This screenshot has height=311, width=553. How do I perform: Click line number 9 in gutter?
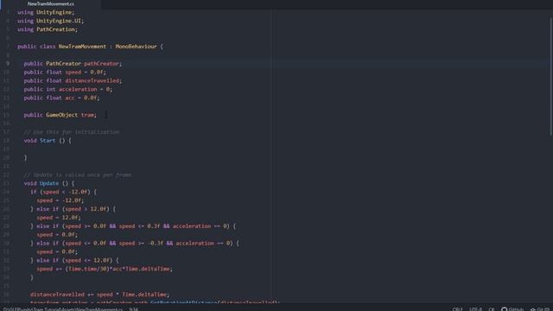click(8, 63)
